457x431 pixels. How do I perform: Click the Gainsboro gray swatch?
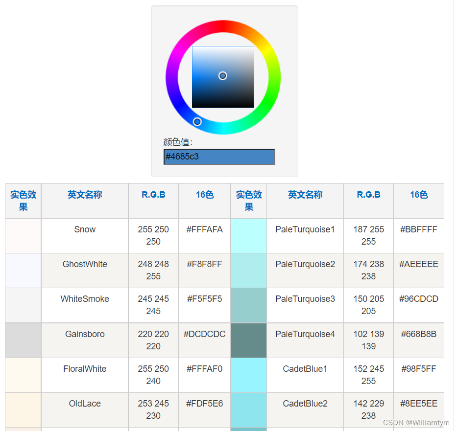pyautogui.click(x=23, y=340)
